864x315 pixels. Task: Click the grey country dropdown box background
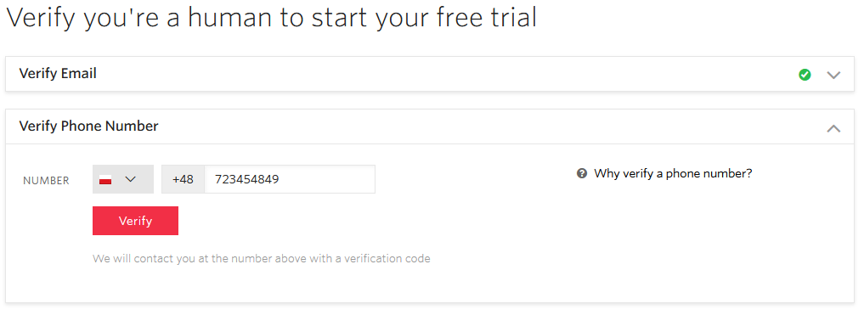pos(123,179)
